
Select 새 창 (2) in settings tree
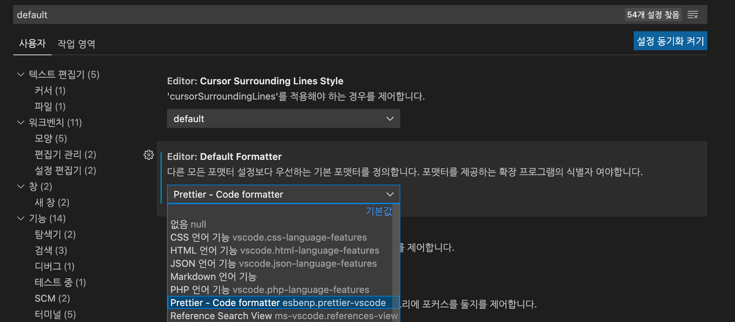pos(52,203)
